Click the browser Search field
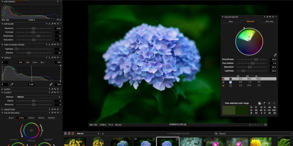 point(253,134)
